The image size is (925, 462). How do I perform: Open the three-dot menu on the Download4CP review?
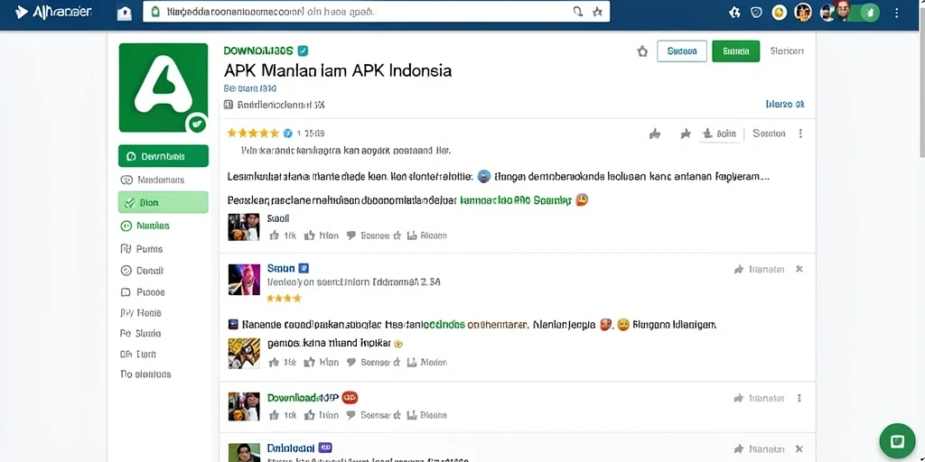(x=799, y=398)
